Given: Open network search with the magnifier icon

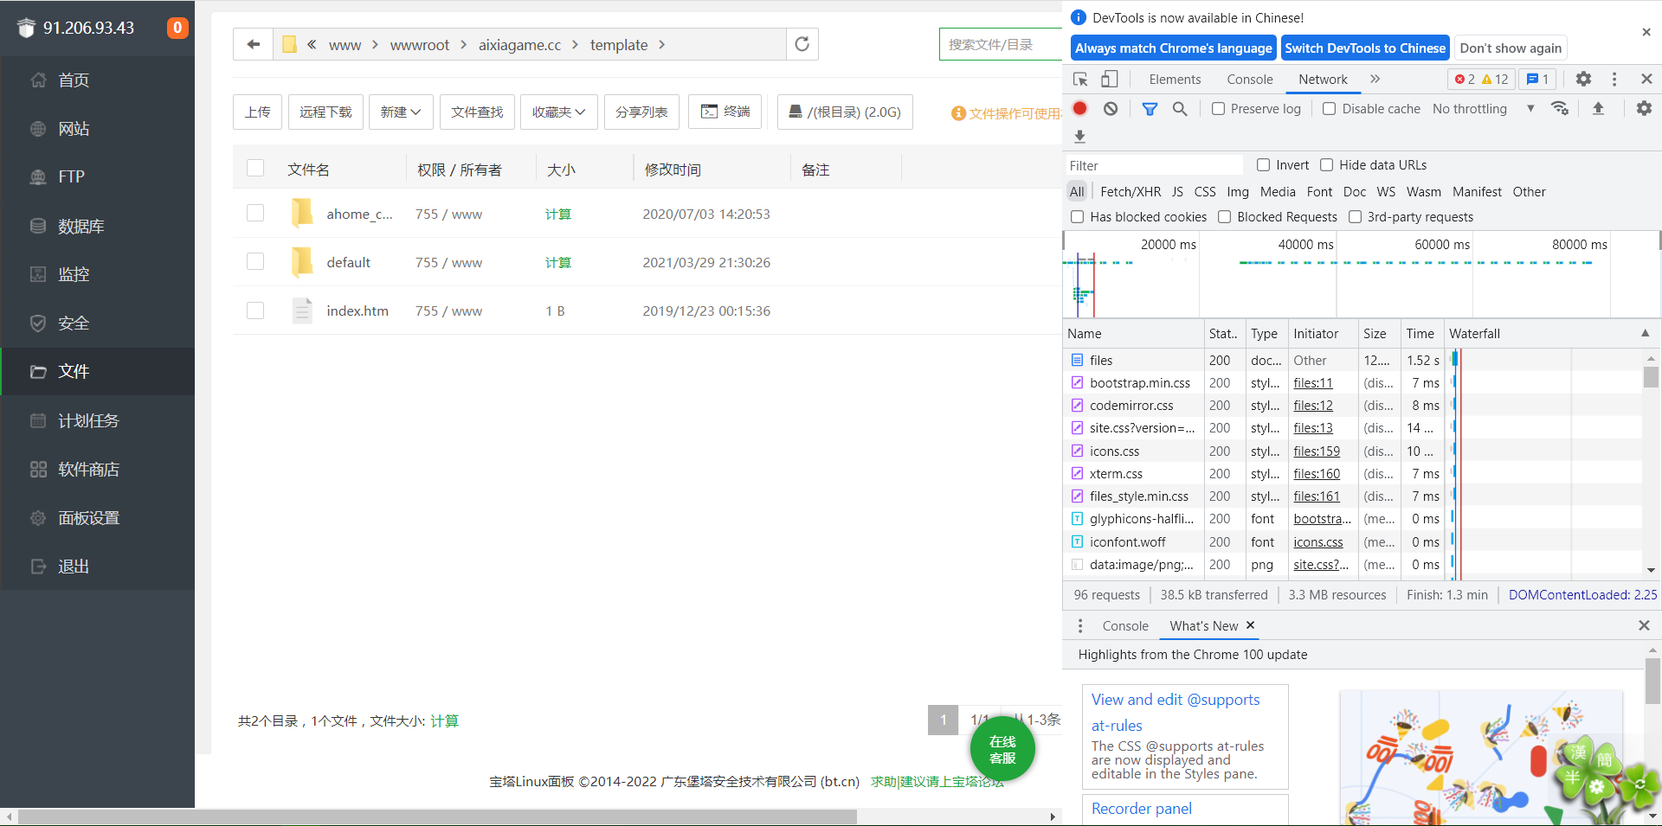Looking at the screenshot, I should (1180, 108).
